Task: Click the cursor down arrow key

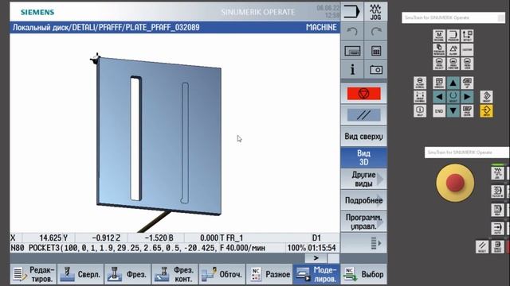Action: click(x=453, y=111)
